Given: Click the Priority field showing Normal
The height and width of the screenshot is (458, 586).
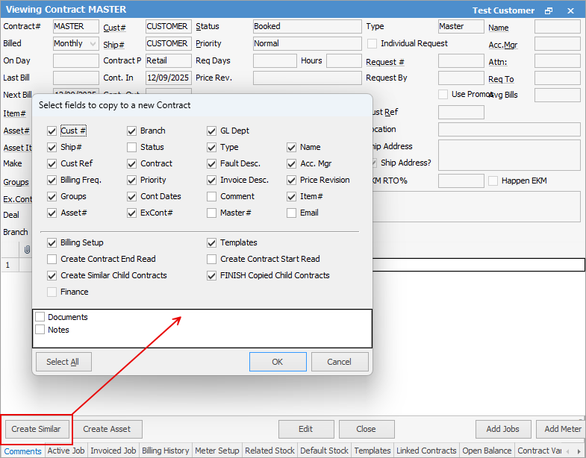Looking at the screenshot, I should (x=308, y=44).
